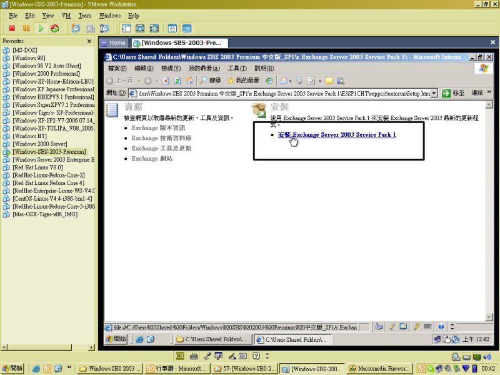Screen dimensions: 500x375
Task: Open the VMware Snapshot Manager icon
Action: [104, 28]
